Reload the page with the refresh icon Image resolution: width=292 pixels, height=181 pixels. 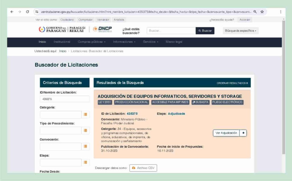coord(28,12)
